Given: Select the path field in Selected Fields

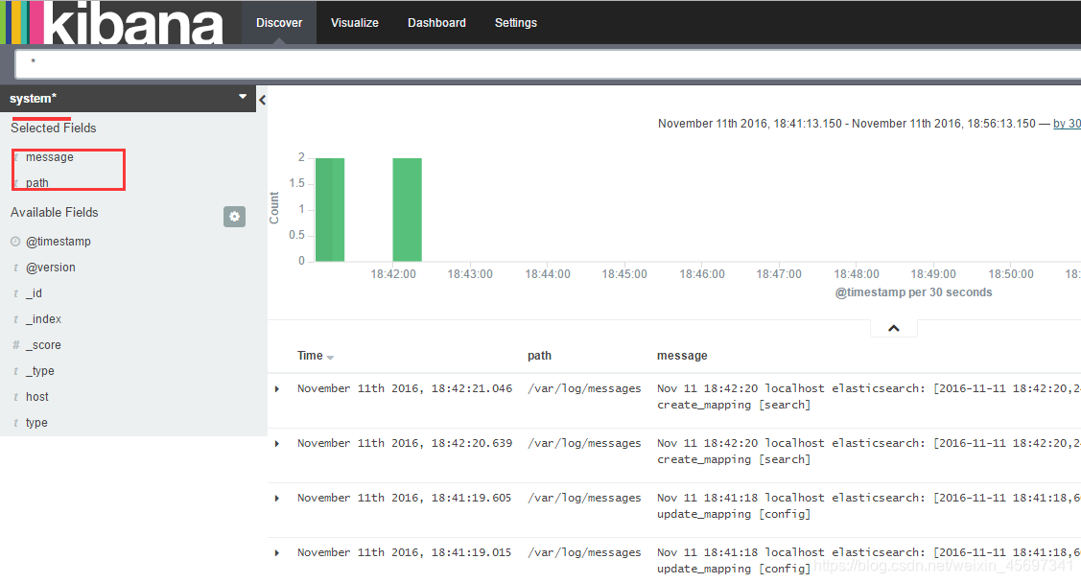Looking at the screenshot, I should 37,183.
